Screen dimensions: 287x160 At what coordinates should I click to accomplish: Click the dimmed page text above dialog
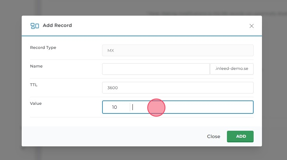tap(200, 13)
